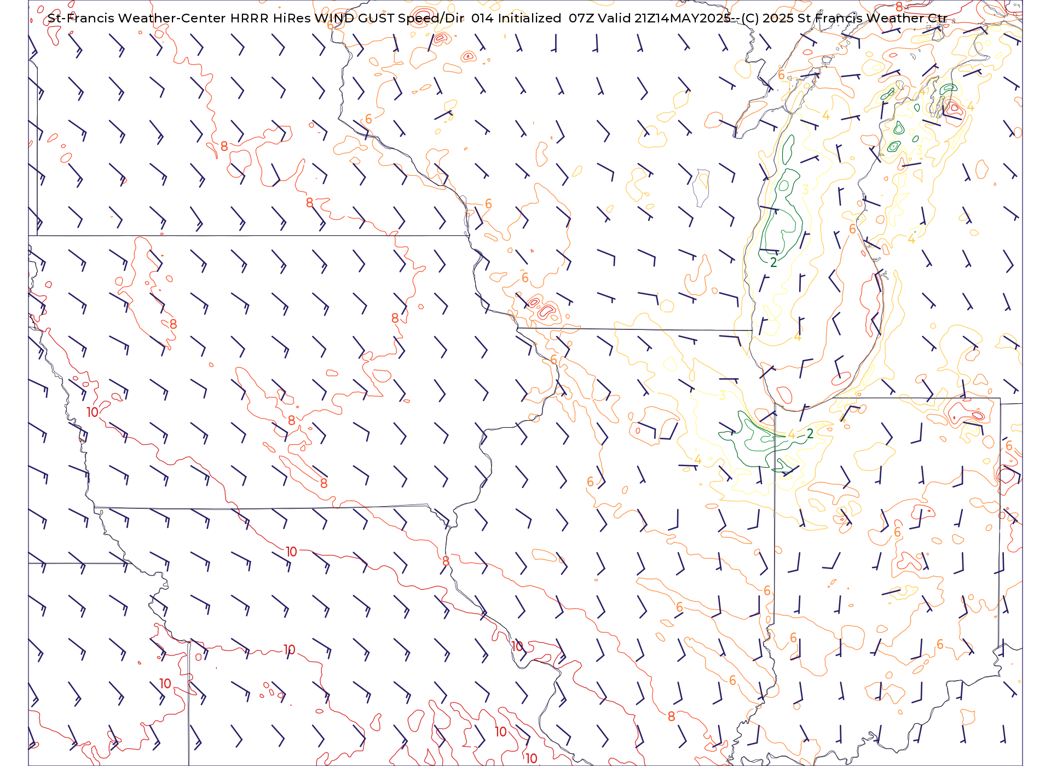Click the '(C) 2025 St Francis Weather Ctr' text

tap(845, 18)
